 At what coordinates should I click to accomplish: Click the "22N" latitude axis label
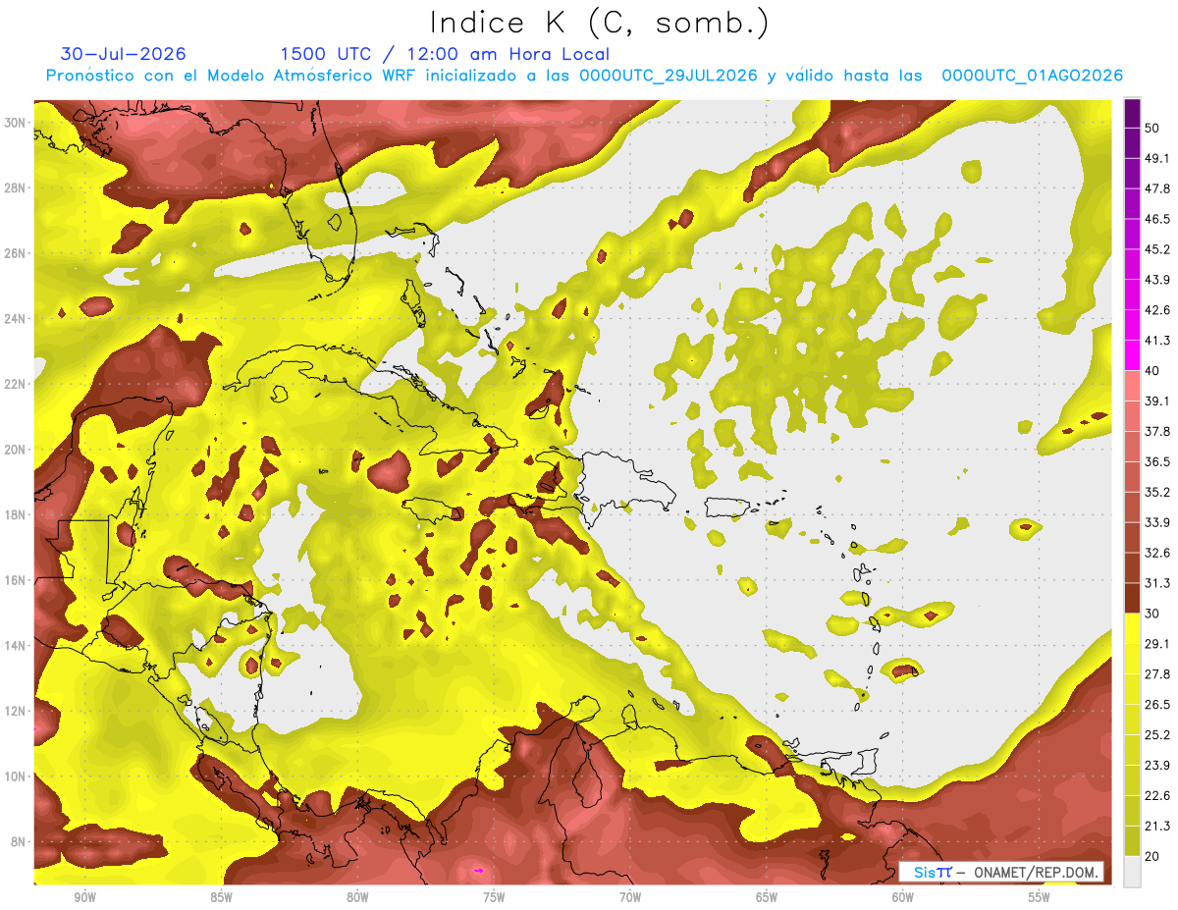coord(15,384)
